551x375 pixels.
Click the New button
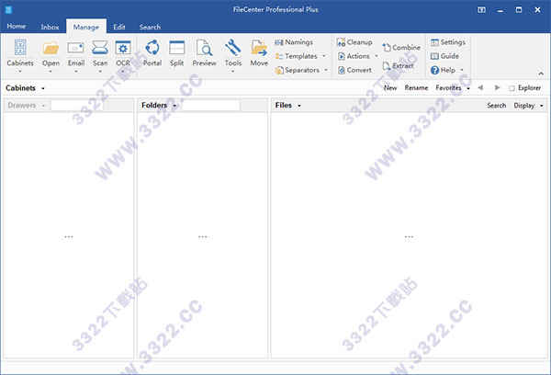(390, 88)
